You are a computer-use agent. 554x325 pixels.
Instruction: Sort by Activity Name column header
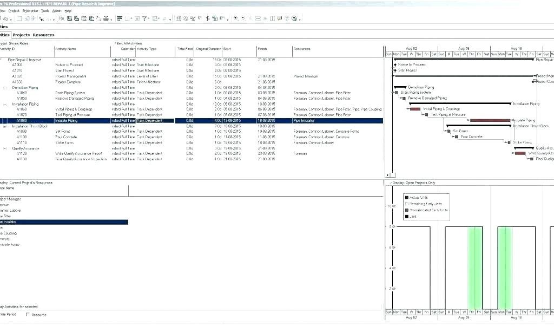click(x=65, y=49)
